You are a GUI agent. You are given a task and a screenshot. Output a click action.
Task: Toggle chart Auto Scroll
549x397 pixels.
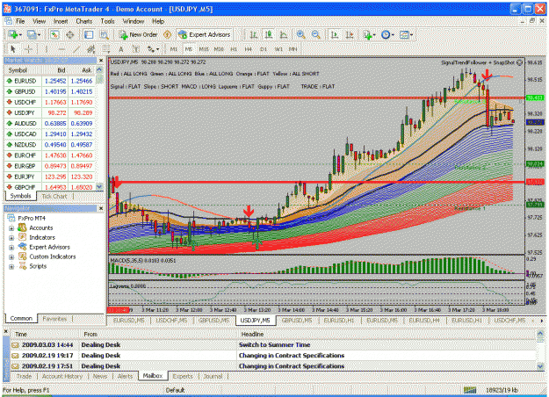(335, 34)
